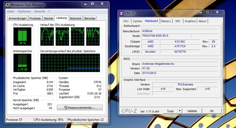
Task: Open the Graphics tab in CPU-Z
Action: [190, 21]
